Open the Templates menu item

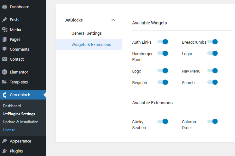23,82
